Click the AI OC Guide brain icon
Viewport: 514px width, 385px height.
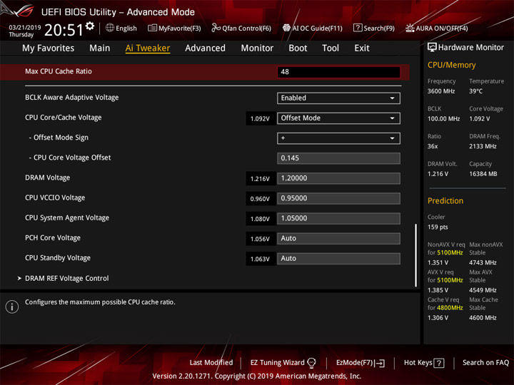(286, 28)
